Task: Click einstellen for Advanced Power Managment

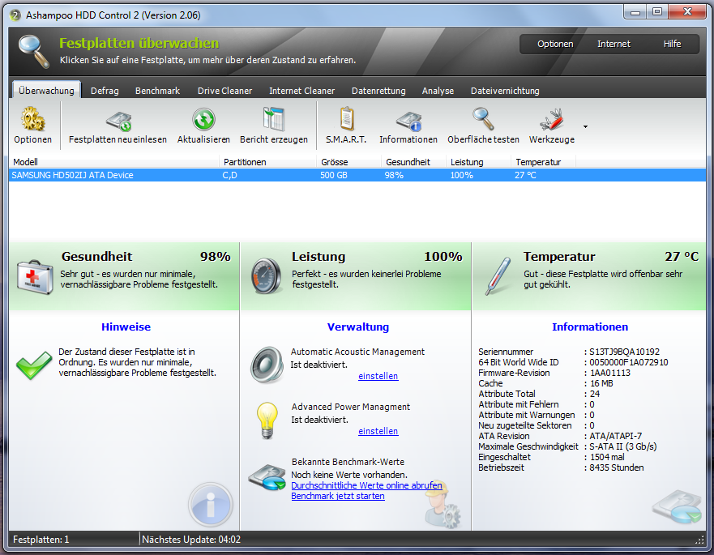Action: [378, 431]
